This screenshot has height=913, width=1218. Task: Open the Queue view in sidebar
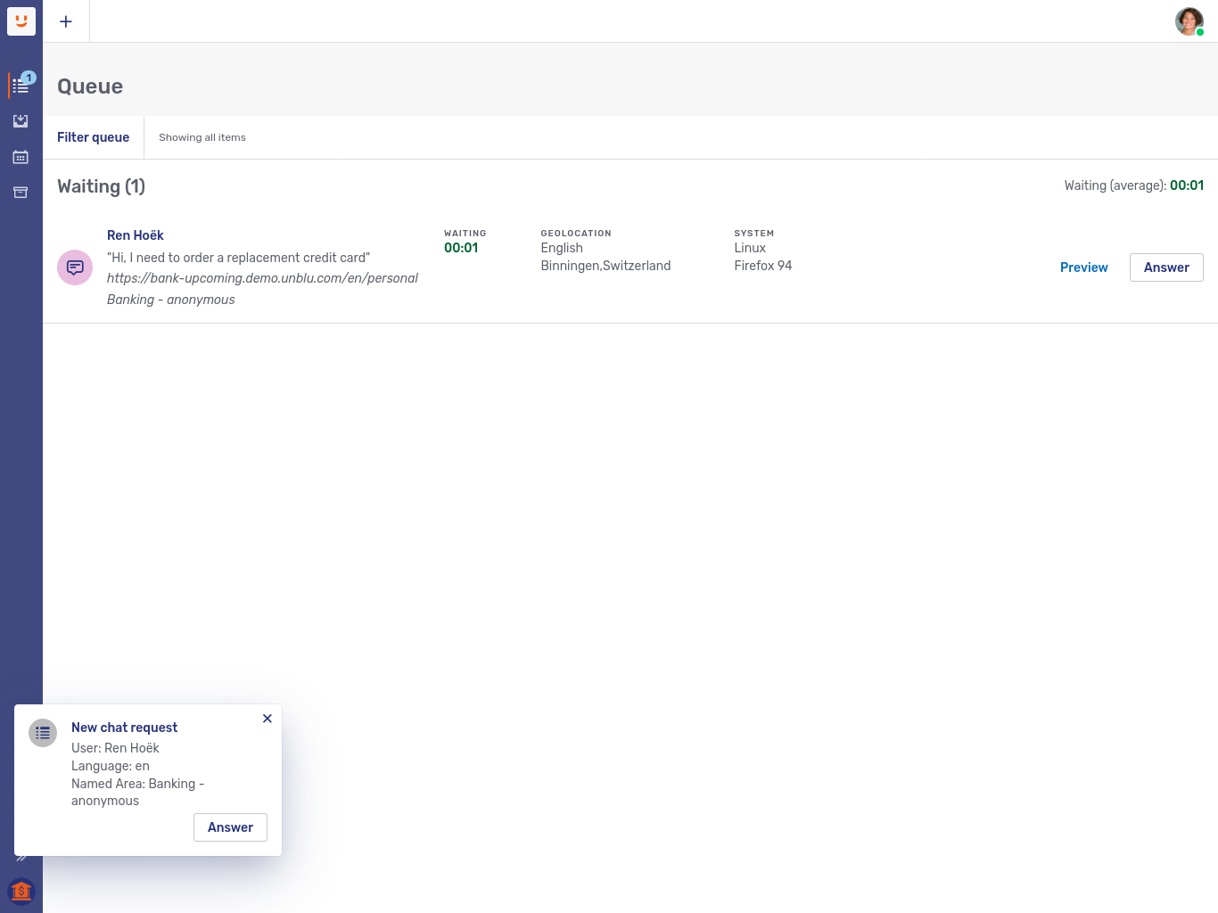21,86
